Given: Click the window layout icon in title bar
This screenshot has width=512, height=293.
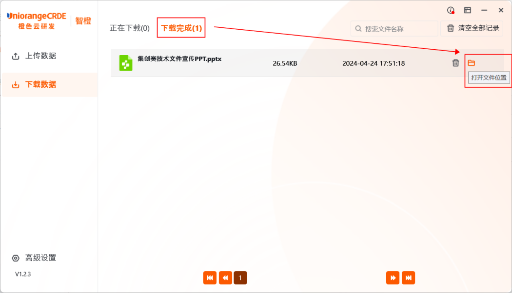Looking at the screenshot, I should [x=468, y=10].
